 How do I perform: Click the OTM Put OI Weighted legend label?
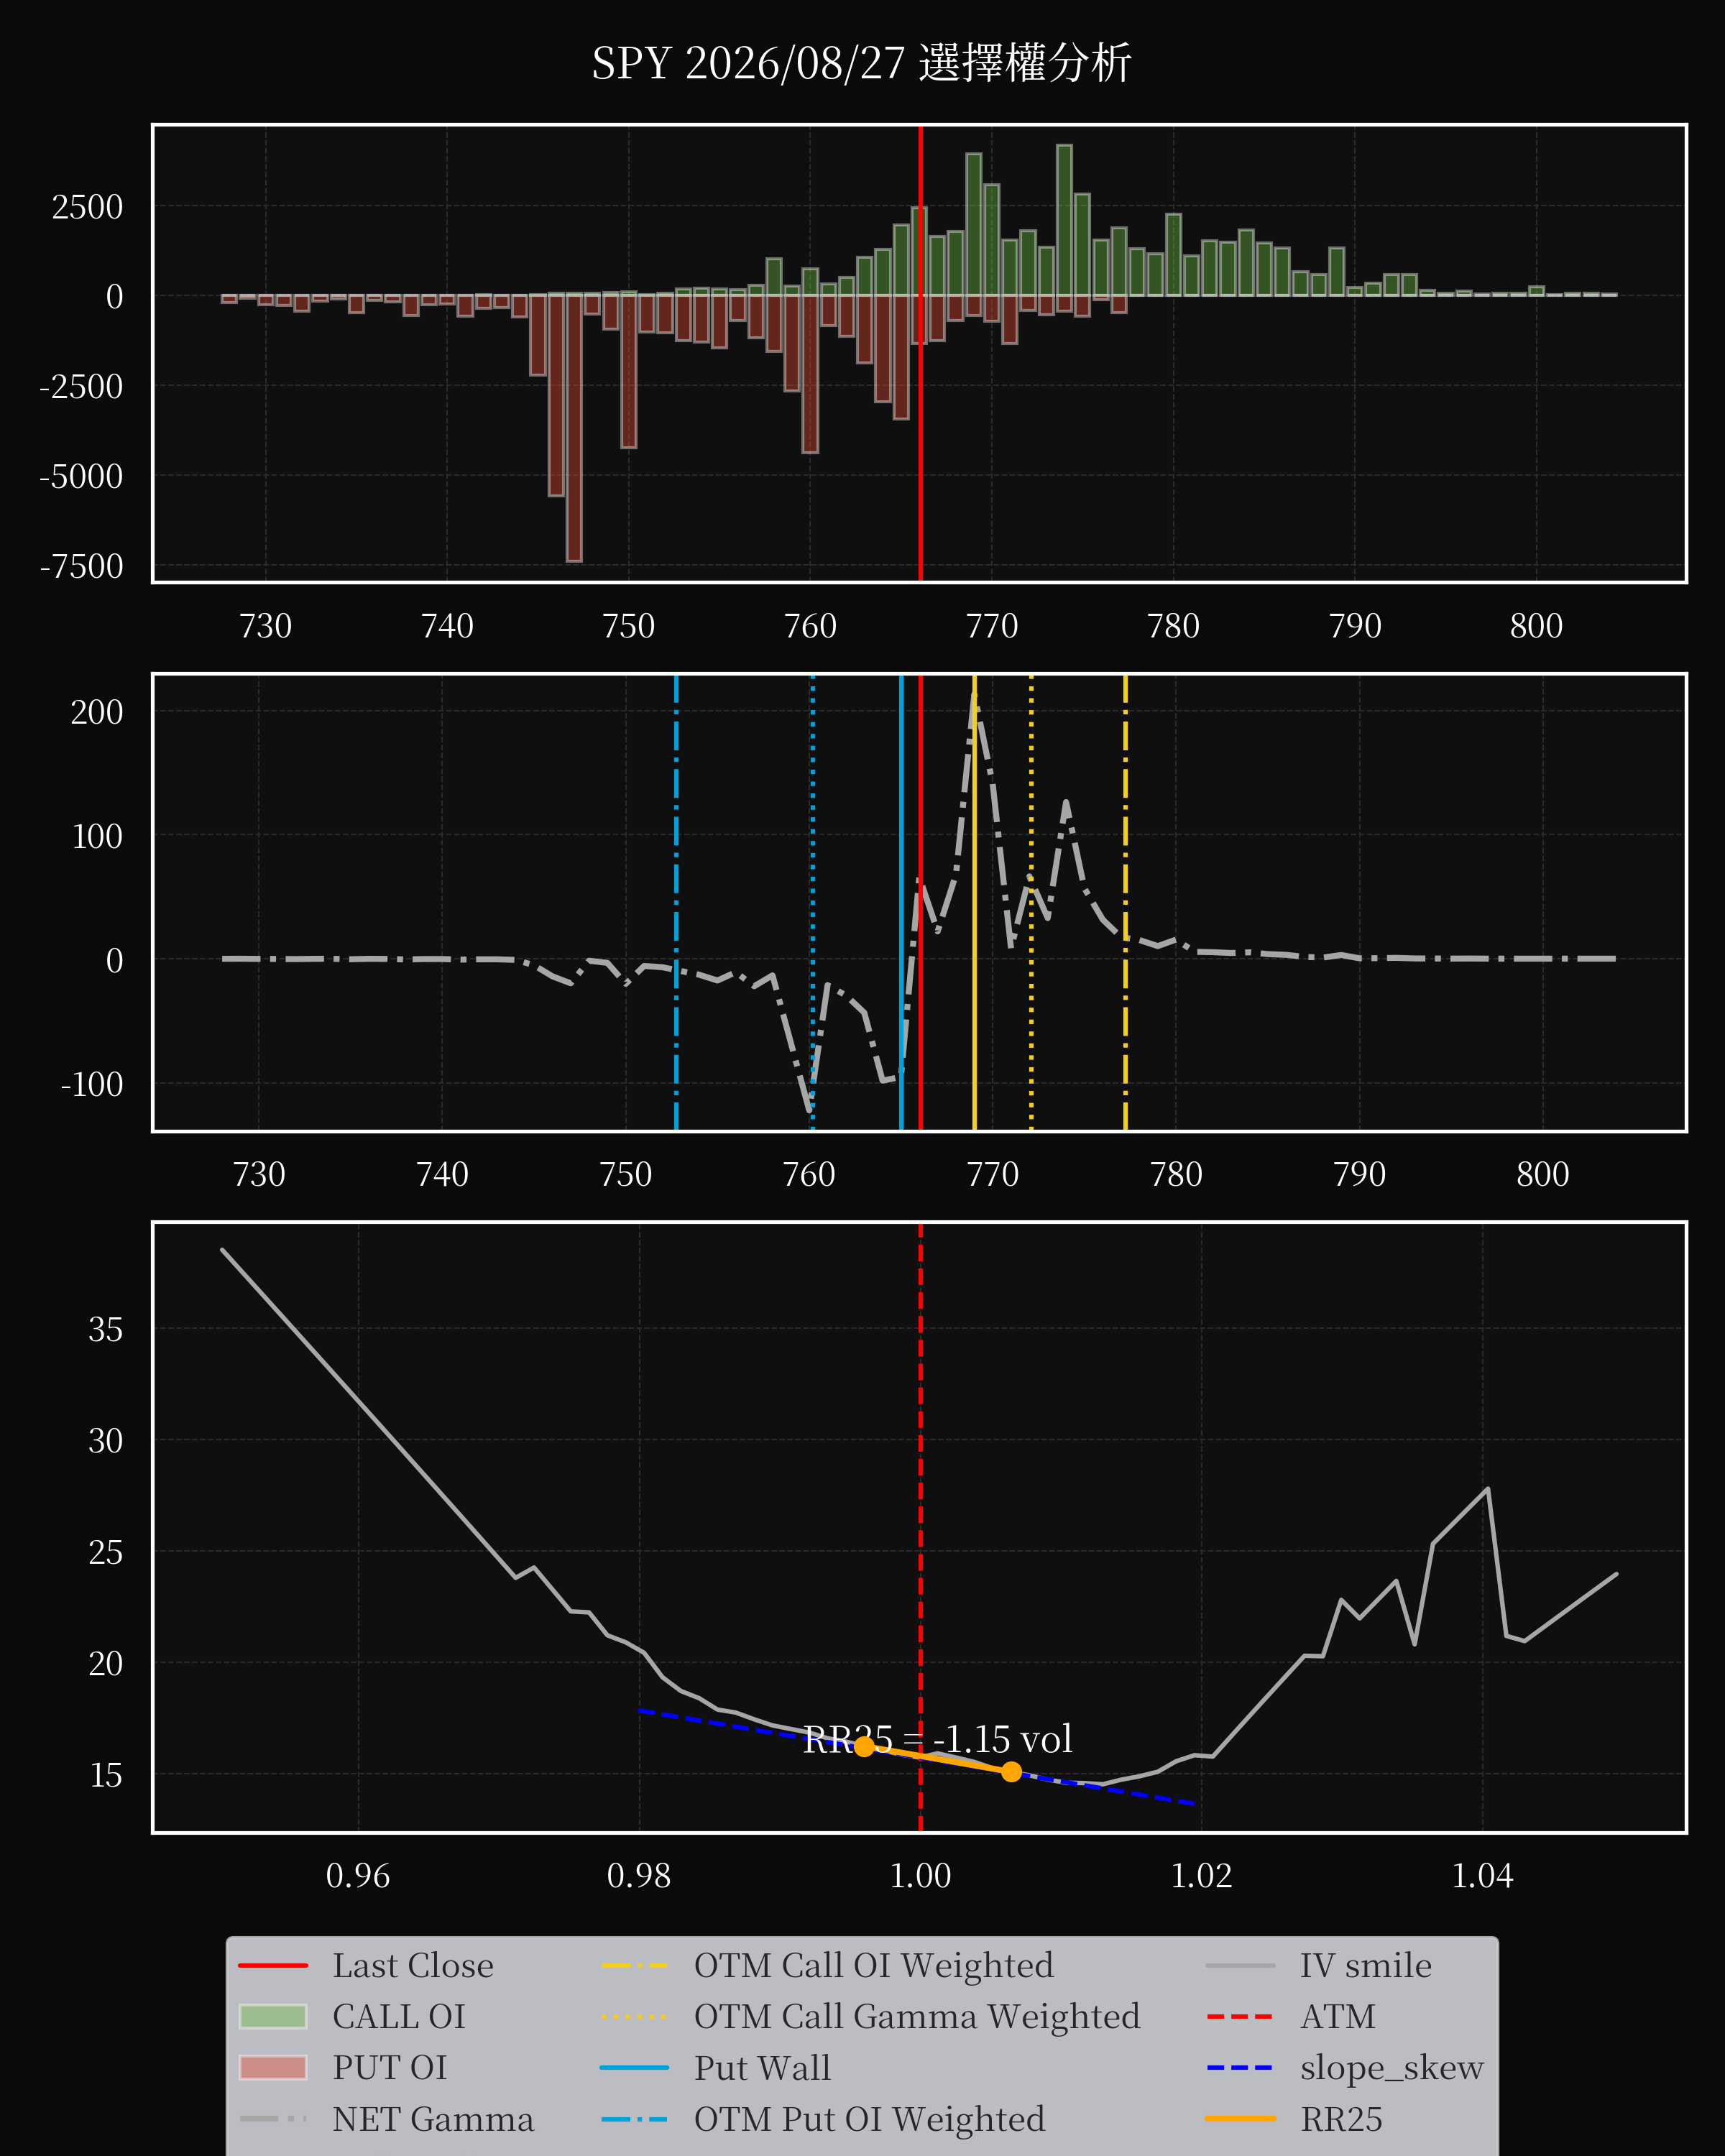tap(870, 2119)
